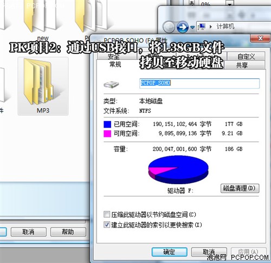Click the disk usage pie chart

point(178,170)
